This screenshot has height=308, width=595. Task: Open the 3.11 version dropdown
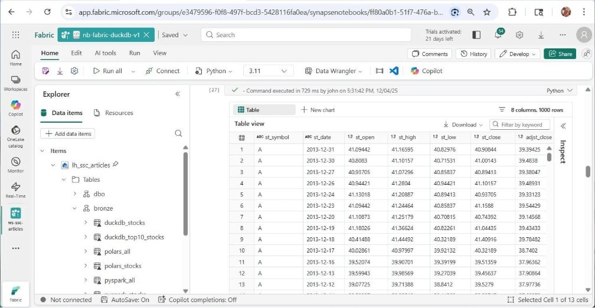(x=268, y=71)
